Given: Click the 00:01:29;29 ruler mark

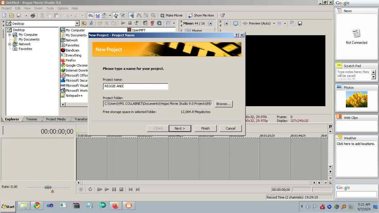Looking at the screenshot, I should [268, 135].
